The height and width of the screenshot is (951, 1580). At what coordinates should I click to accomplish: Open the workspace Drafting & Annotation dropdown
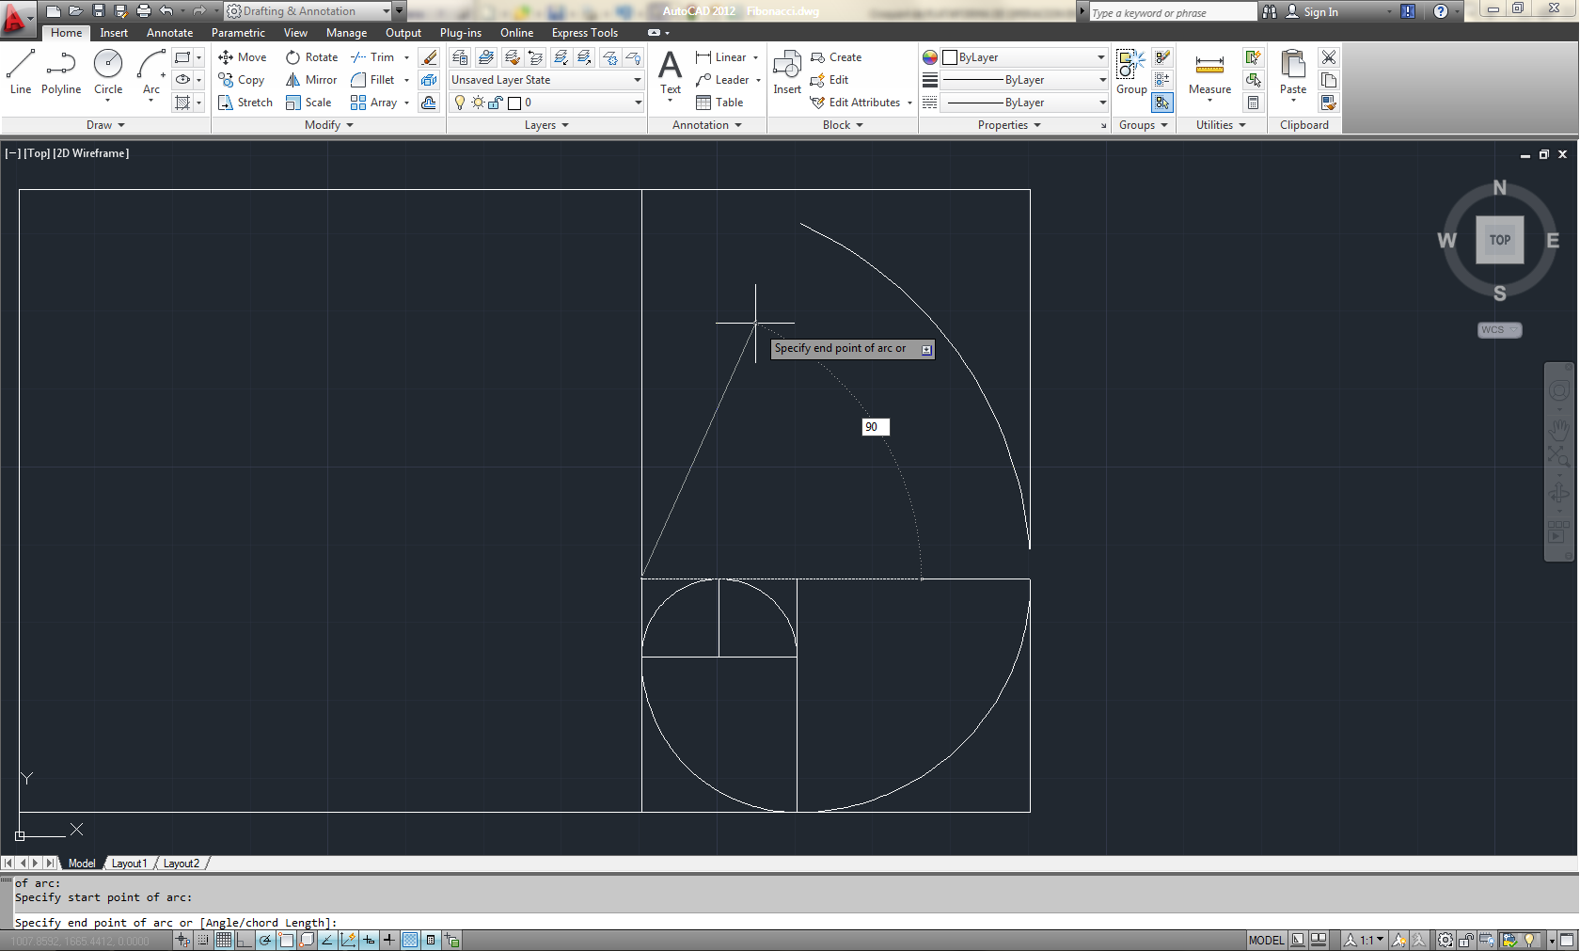(x=308, y=11)
